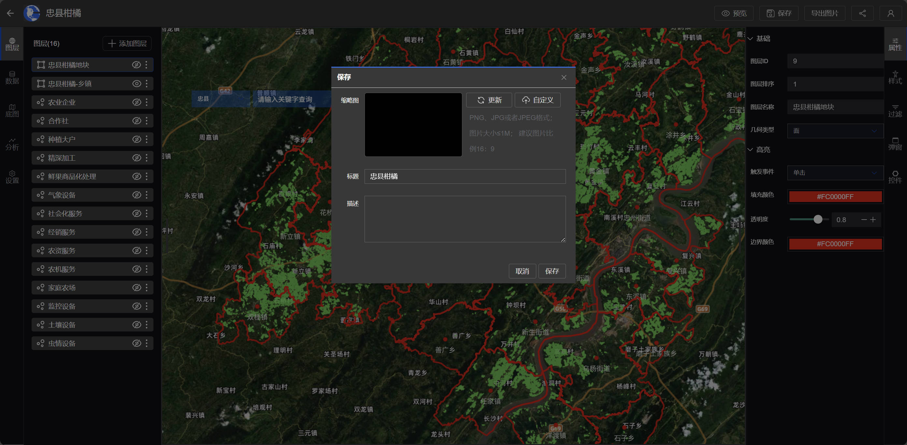Click the 填充颜色 color swatch

(835, 196)
